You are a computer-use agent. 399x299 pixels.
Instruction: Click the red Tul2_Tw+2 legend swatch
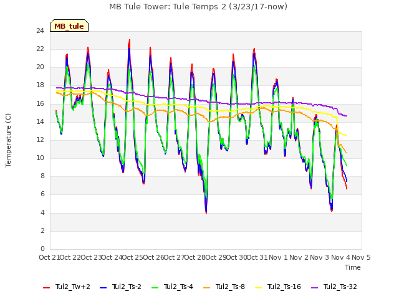tap(46, 288)
